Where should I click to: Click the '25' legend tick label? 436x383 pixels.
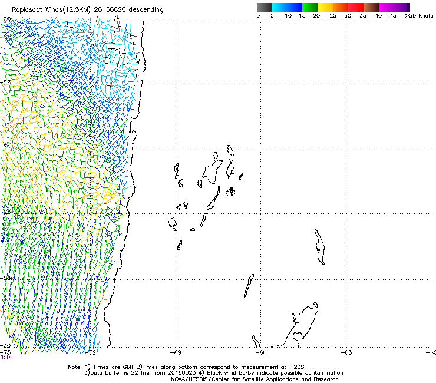point(333,16)
